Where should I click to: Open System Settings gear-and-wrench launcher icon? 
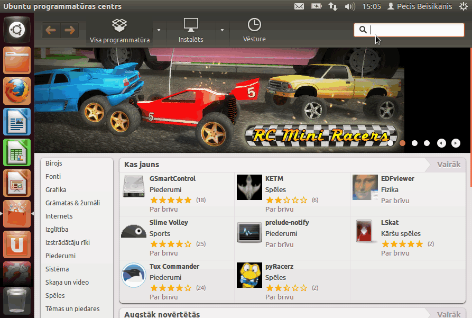[17, 274]
